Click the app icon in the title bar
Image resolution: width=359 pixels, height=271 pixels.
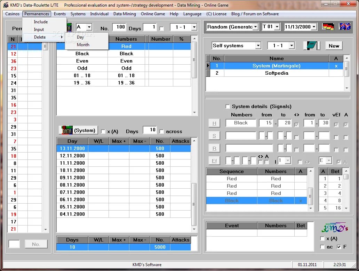point(6,5)
